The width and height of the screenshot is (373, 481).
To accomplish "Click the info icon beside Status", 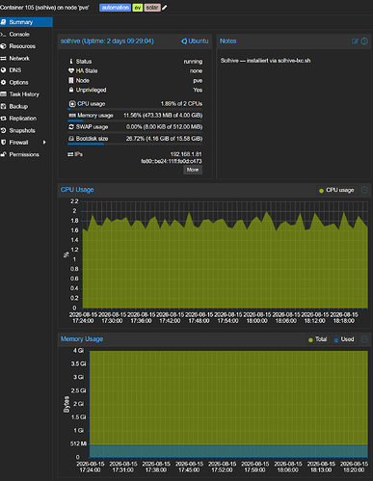I will click(71, 61).
